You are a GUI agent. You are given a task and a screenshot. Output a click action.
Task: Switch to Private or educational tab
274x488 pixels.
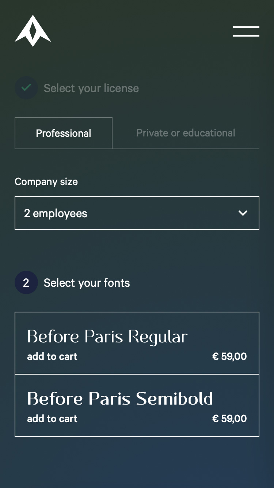pyautogui.click(x=186, y=133)
